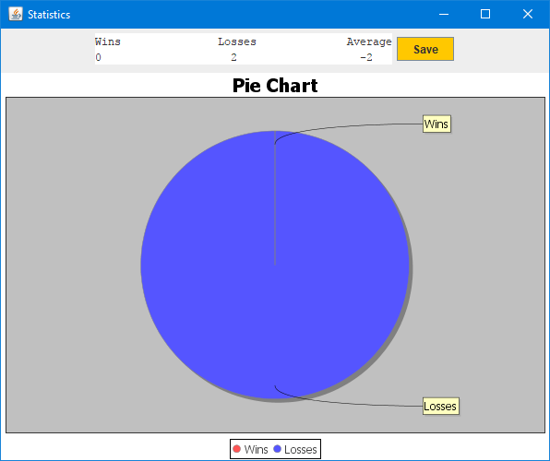Click the Losses value 2

(233, 57)
